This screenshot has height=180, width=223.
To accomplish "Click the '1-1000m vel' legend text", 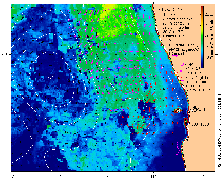I will (196, 86).
